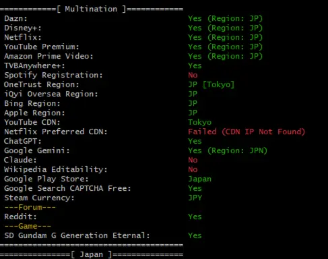Viewport: 328px width, 259px height.
Task: Click YouTube Premium result "Yes (Region: JP)"
Action: (225, 47)
